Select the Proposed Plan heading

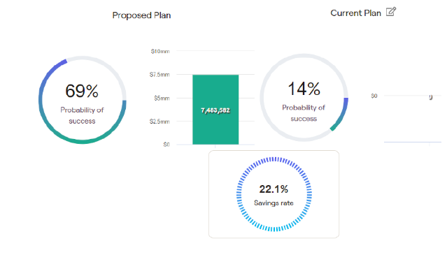tap(141, 15)
